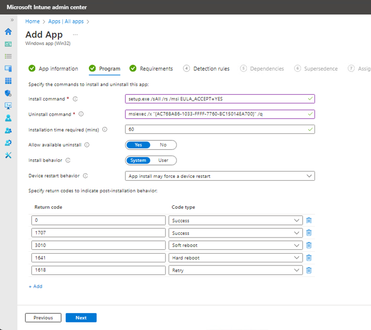Go to Detection rules step

pyautogui.click(x=206, y=69)
